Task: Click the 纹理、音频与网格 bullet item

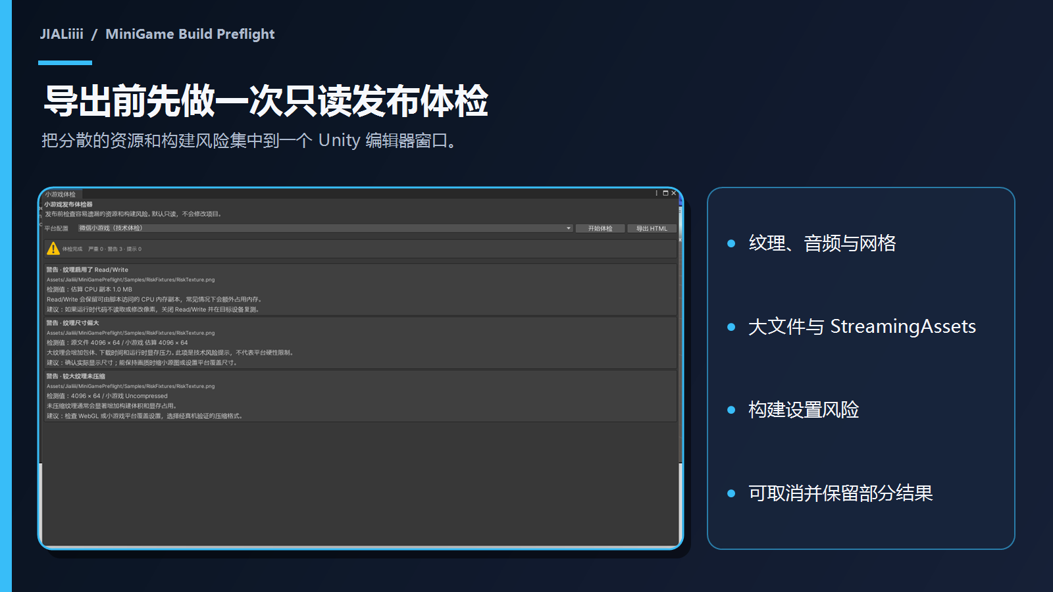Action: 822,243
